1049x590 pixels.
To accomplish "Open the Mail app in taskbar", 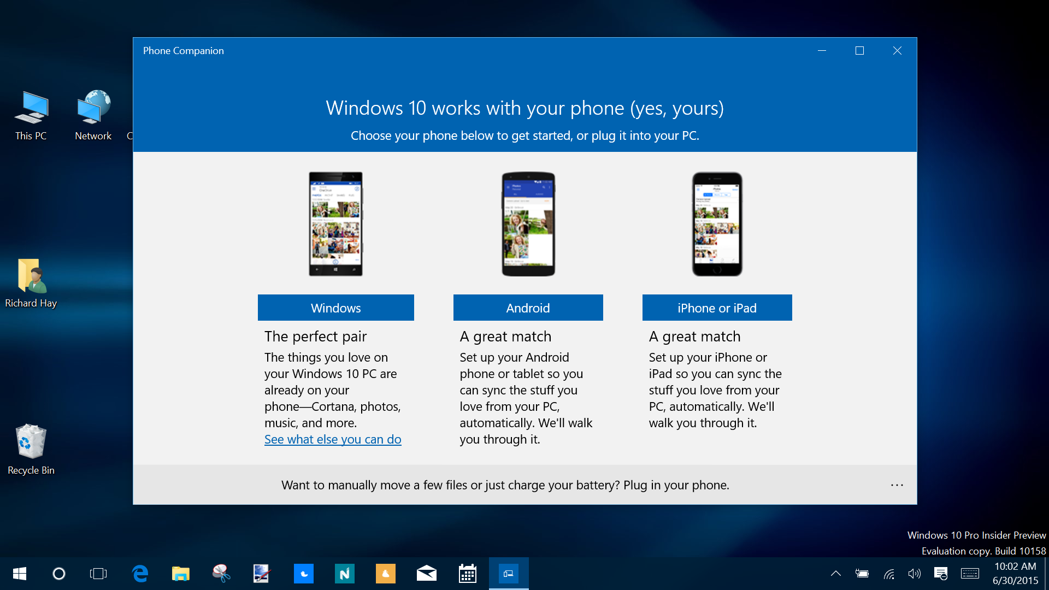I will pos(427,574).
